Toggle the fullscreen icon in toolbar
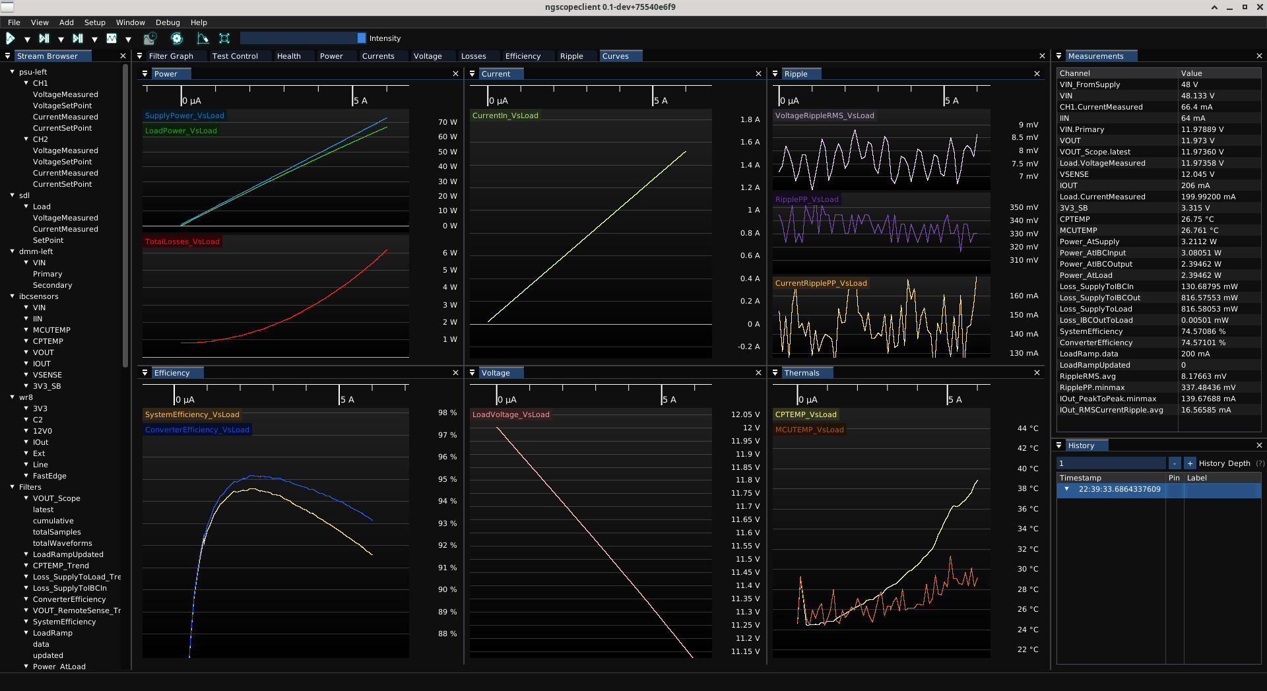The width and height of the screenshot is (1267, 691). point(224,39)
